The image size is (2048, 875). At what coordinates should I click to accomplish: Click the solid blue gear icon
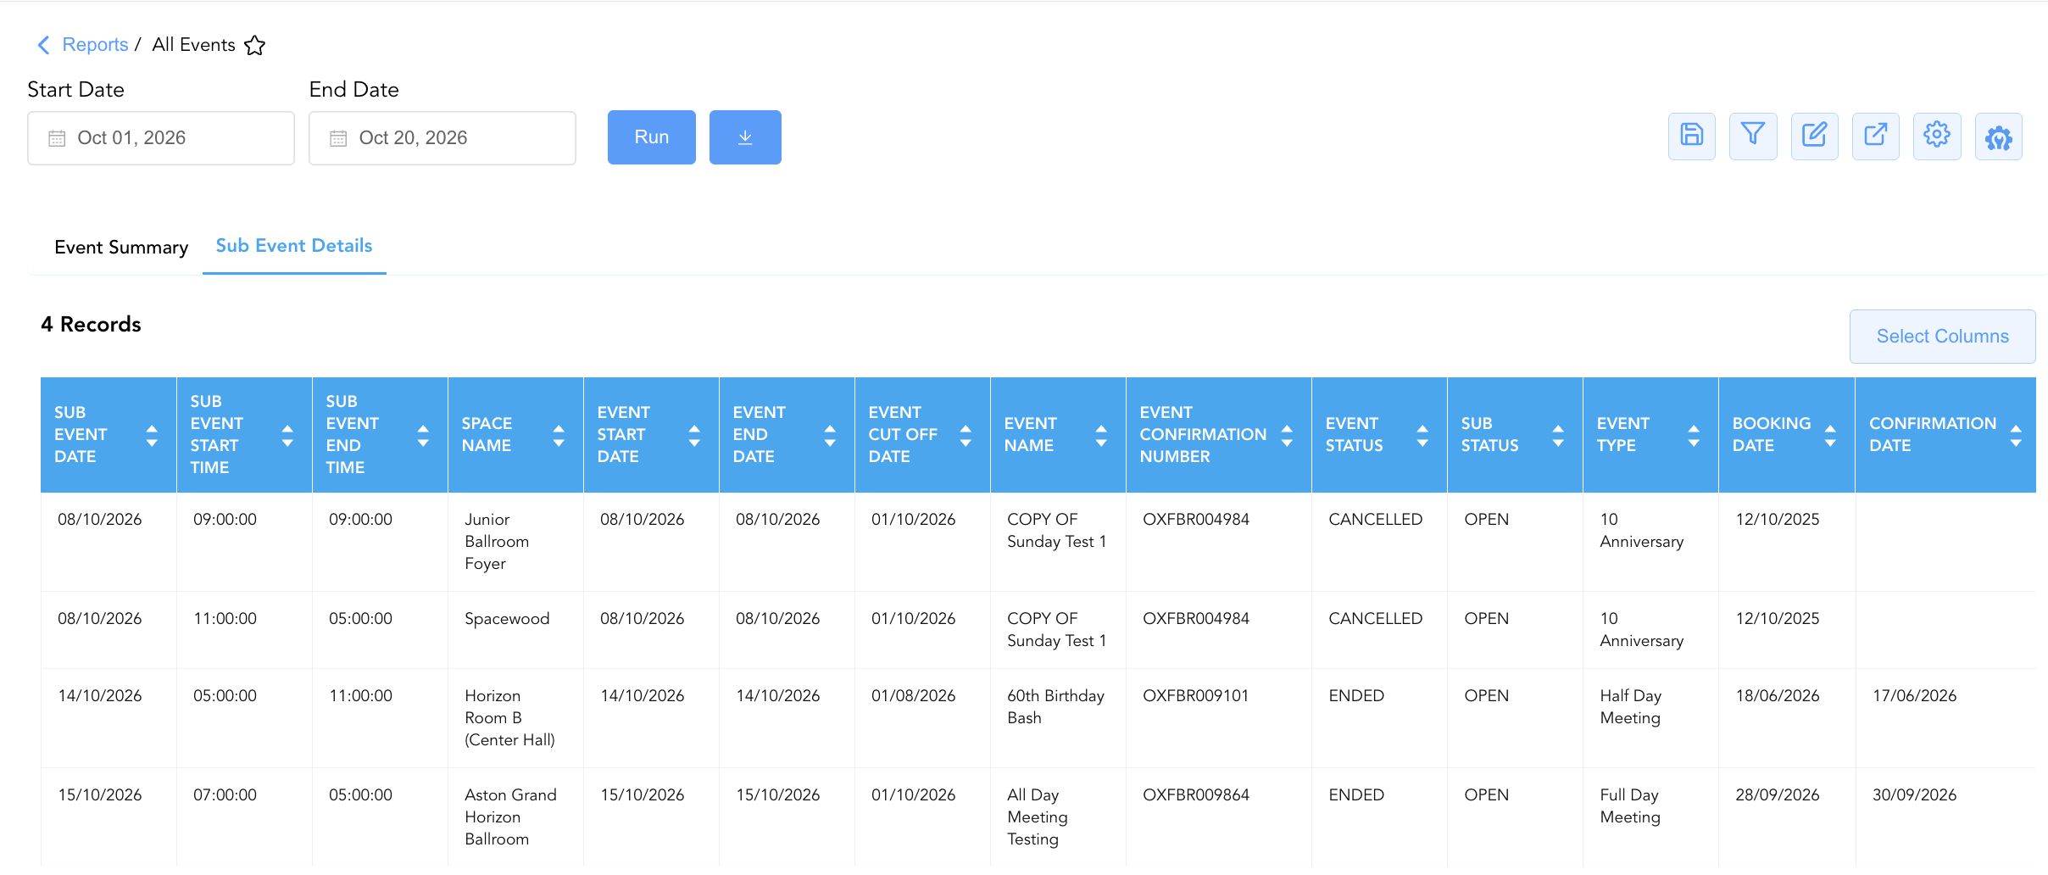(x=1998, y=136)
